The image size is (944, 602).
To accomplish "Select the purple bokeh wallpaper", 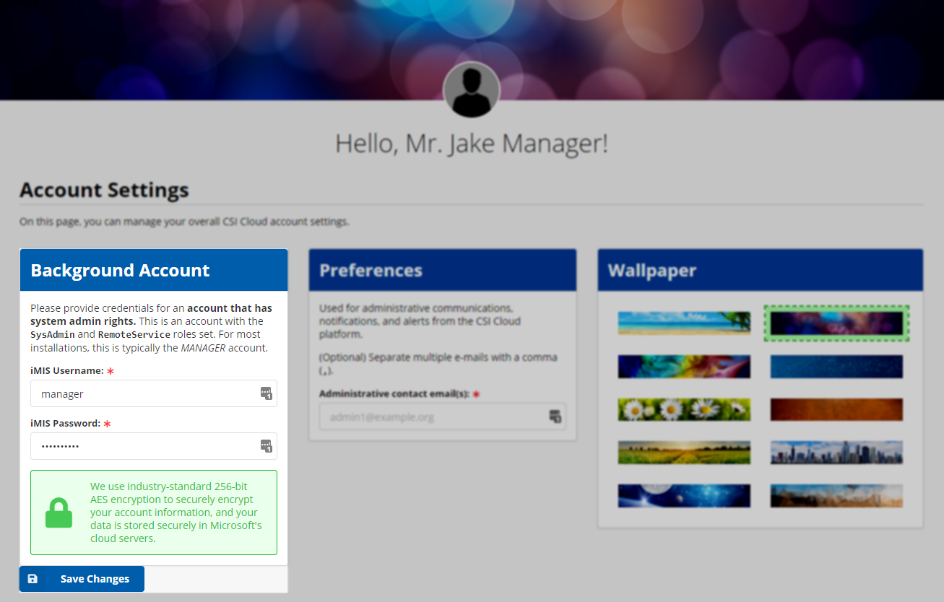I will [836, 323].
